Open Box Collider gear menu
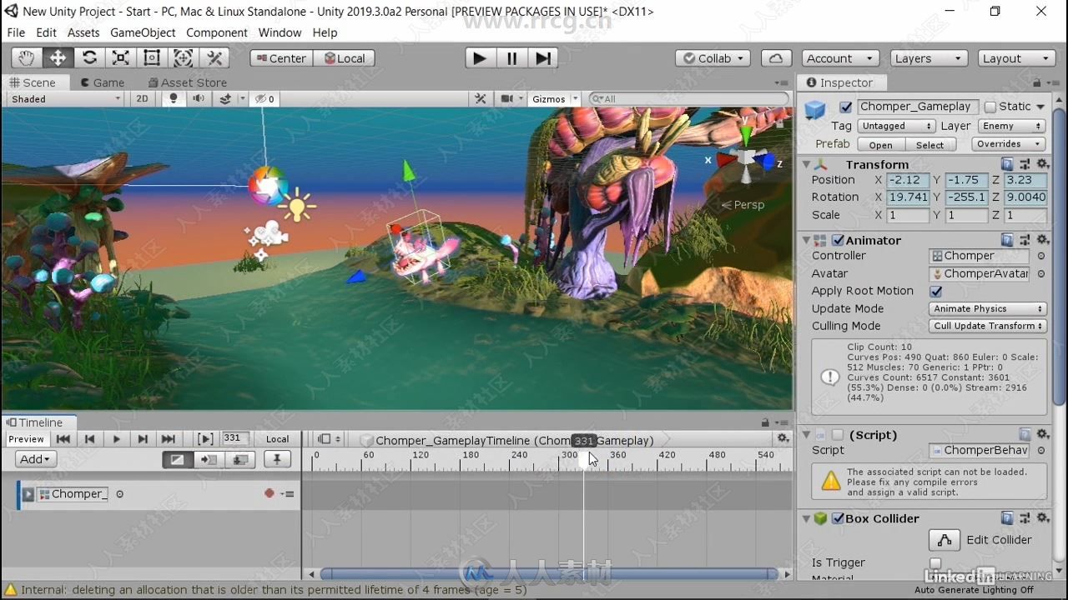The width and height of the screenshot is (1068, 600). (x=1042, y=518)
